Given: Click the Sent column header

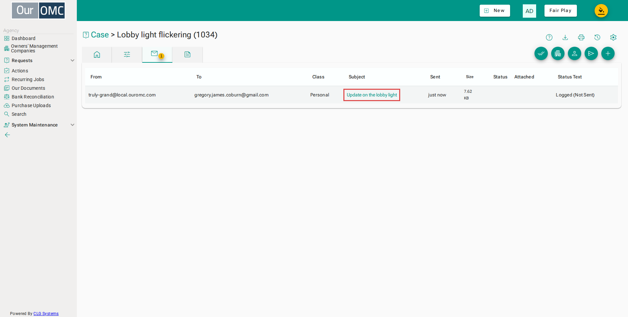Looking at the screenshot, I should [x=435, y=77].
